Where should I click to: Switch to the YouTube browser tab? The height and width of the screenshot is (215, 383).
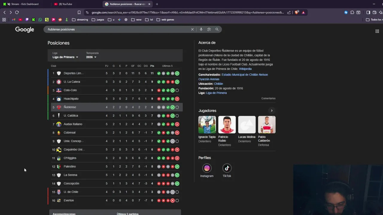point(66,4)
